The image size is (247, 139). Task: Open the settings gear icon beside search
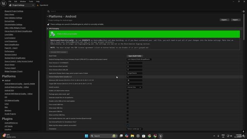244,11
